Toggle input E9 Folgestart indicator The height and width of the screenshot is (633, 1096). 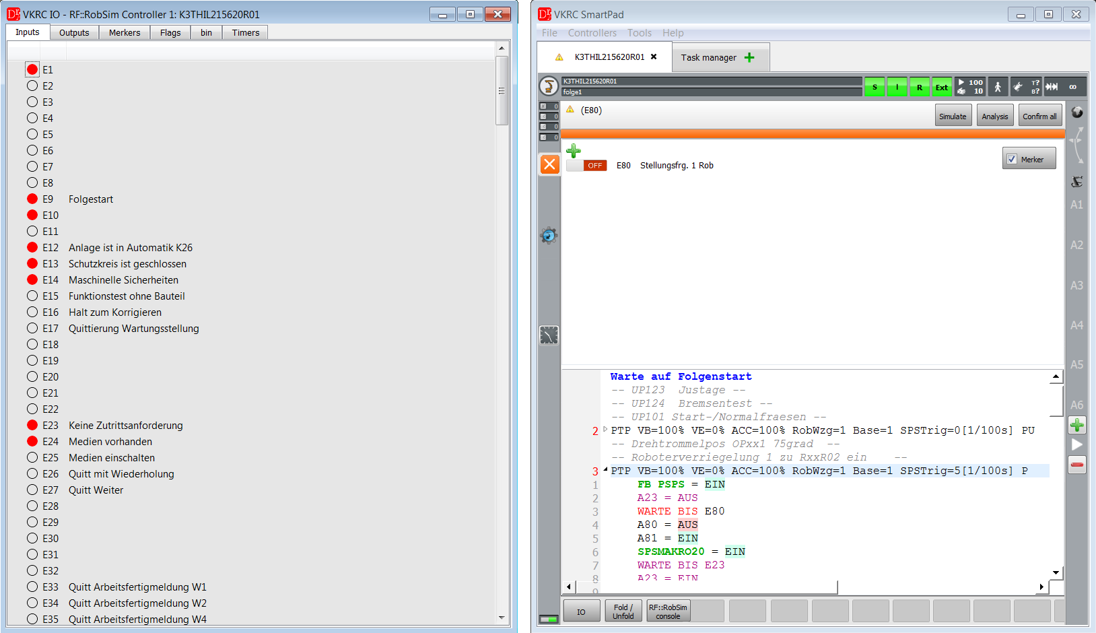coord(32,199)
